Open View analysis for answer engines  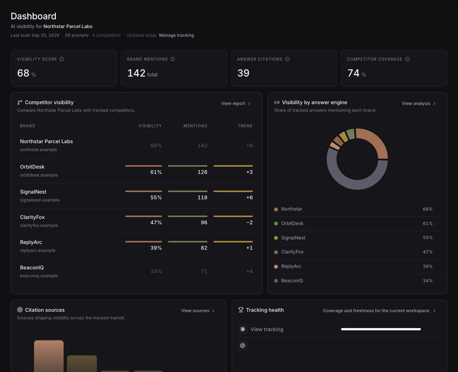pos(416,103)
